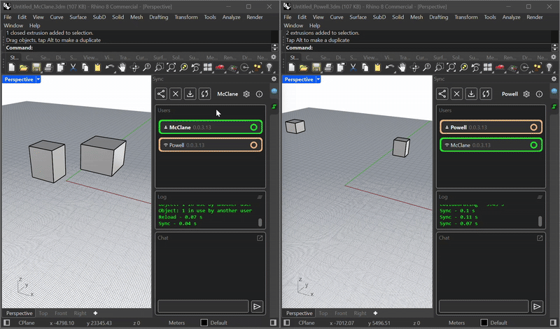Viewport: 560px width, 329px height.
Task: Sync refresh icon in McClane Sync panel
Action: pyautogui.click(x=204, y=94)
